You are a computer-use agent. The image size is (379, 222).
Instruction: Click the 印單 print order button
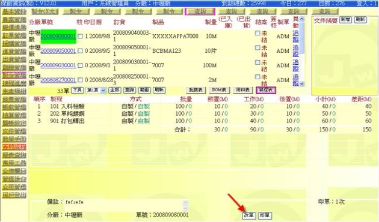(x=265, y=215)
